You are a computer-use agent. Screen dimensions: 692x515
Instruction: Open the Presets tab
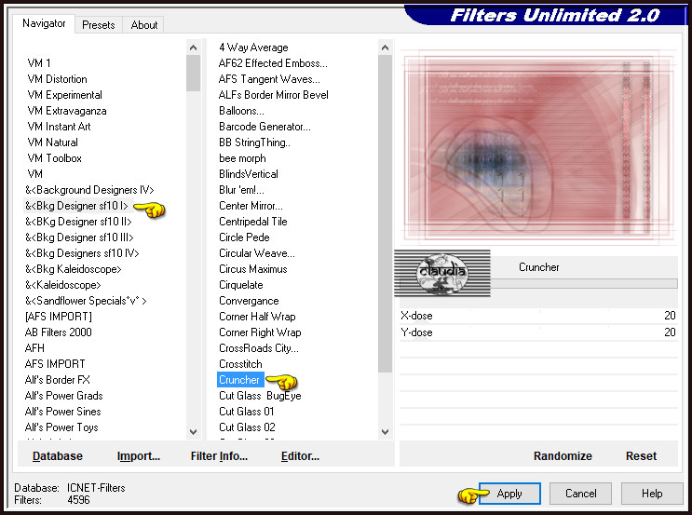99,25
